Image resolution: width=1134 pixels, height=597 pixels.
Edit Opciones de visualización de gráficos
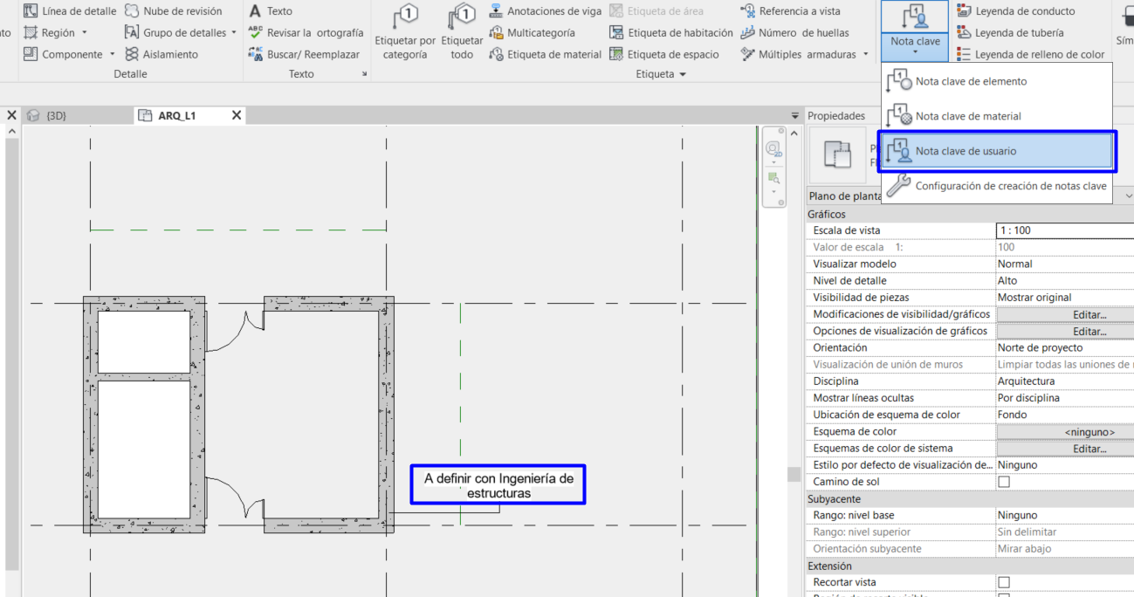coord(1066,331)
